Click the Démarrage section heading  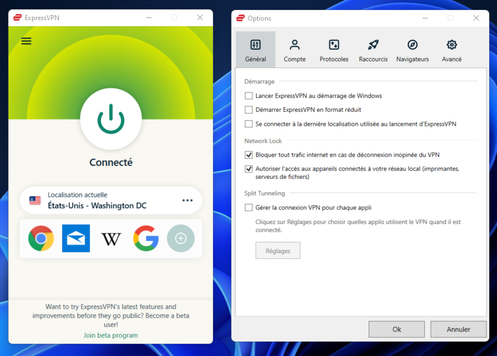pos(259,82)
